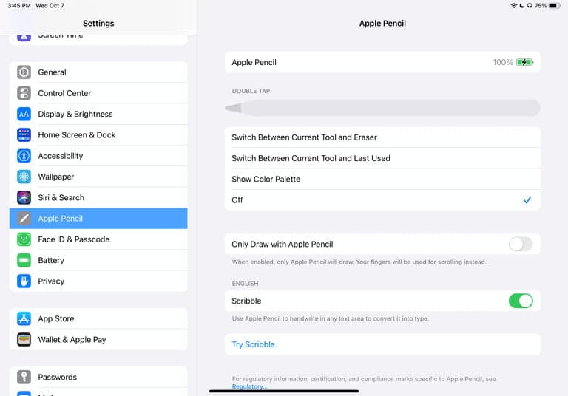Enable Only Draw with Apple Pencil switch
Viewport: 568px width, 396px height.
(x=521, y=245)
